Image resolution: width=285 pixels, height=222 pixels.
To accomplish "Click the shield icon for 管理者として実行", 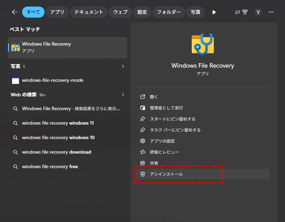I will (143, 108).
